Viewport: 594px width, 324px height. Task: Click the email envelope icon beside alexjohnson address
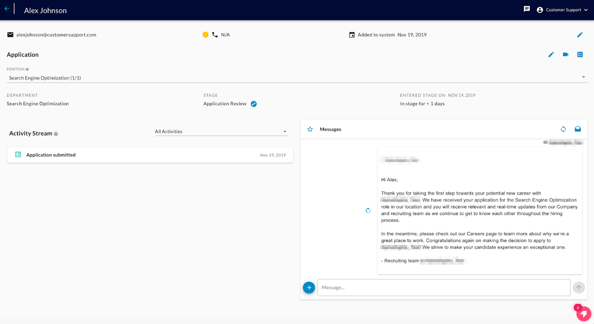pos(10,35)
